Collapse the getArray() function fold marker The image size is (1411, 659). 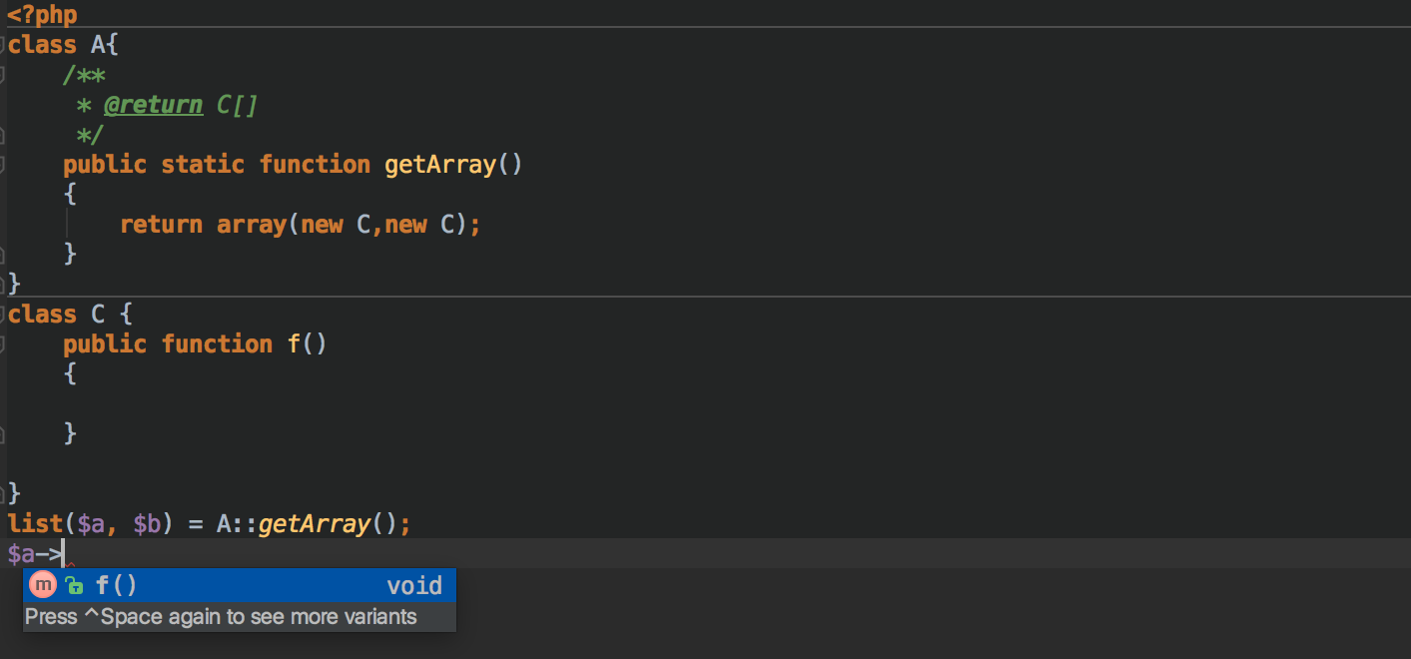[3, 164]
